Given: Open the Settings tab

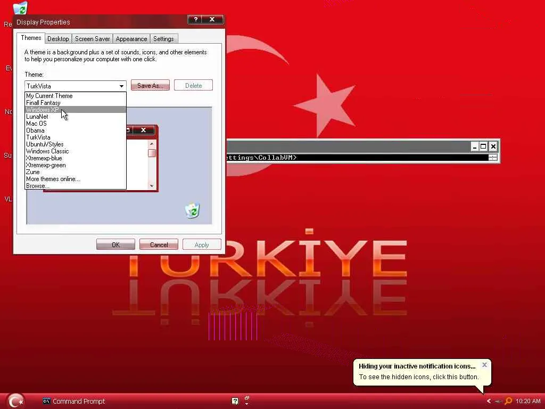Looking at the screenshot, I should click(x=163, y=38).
